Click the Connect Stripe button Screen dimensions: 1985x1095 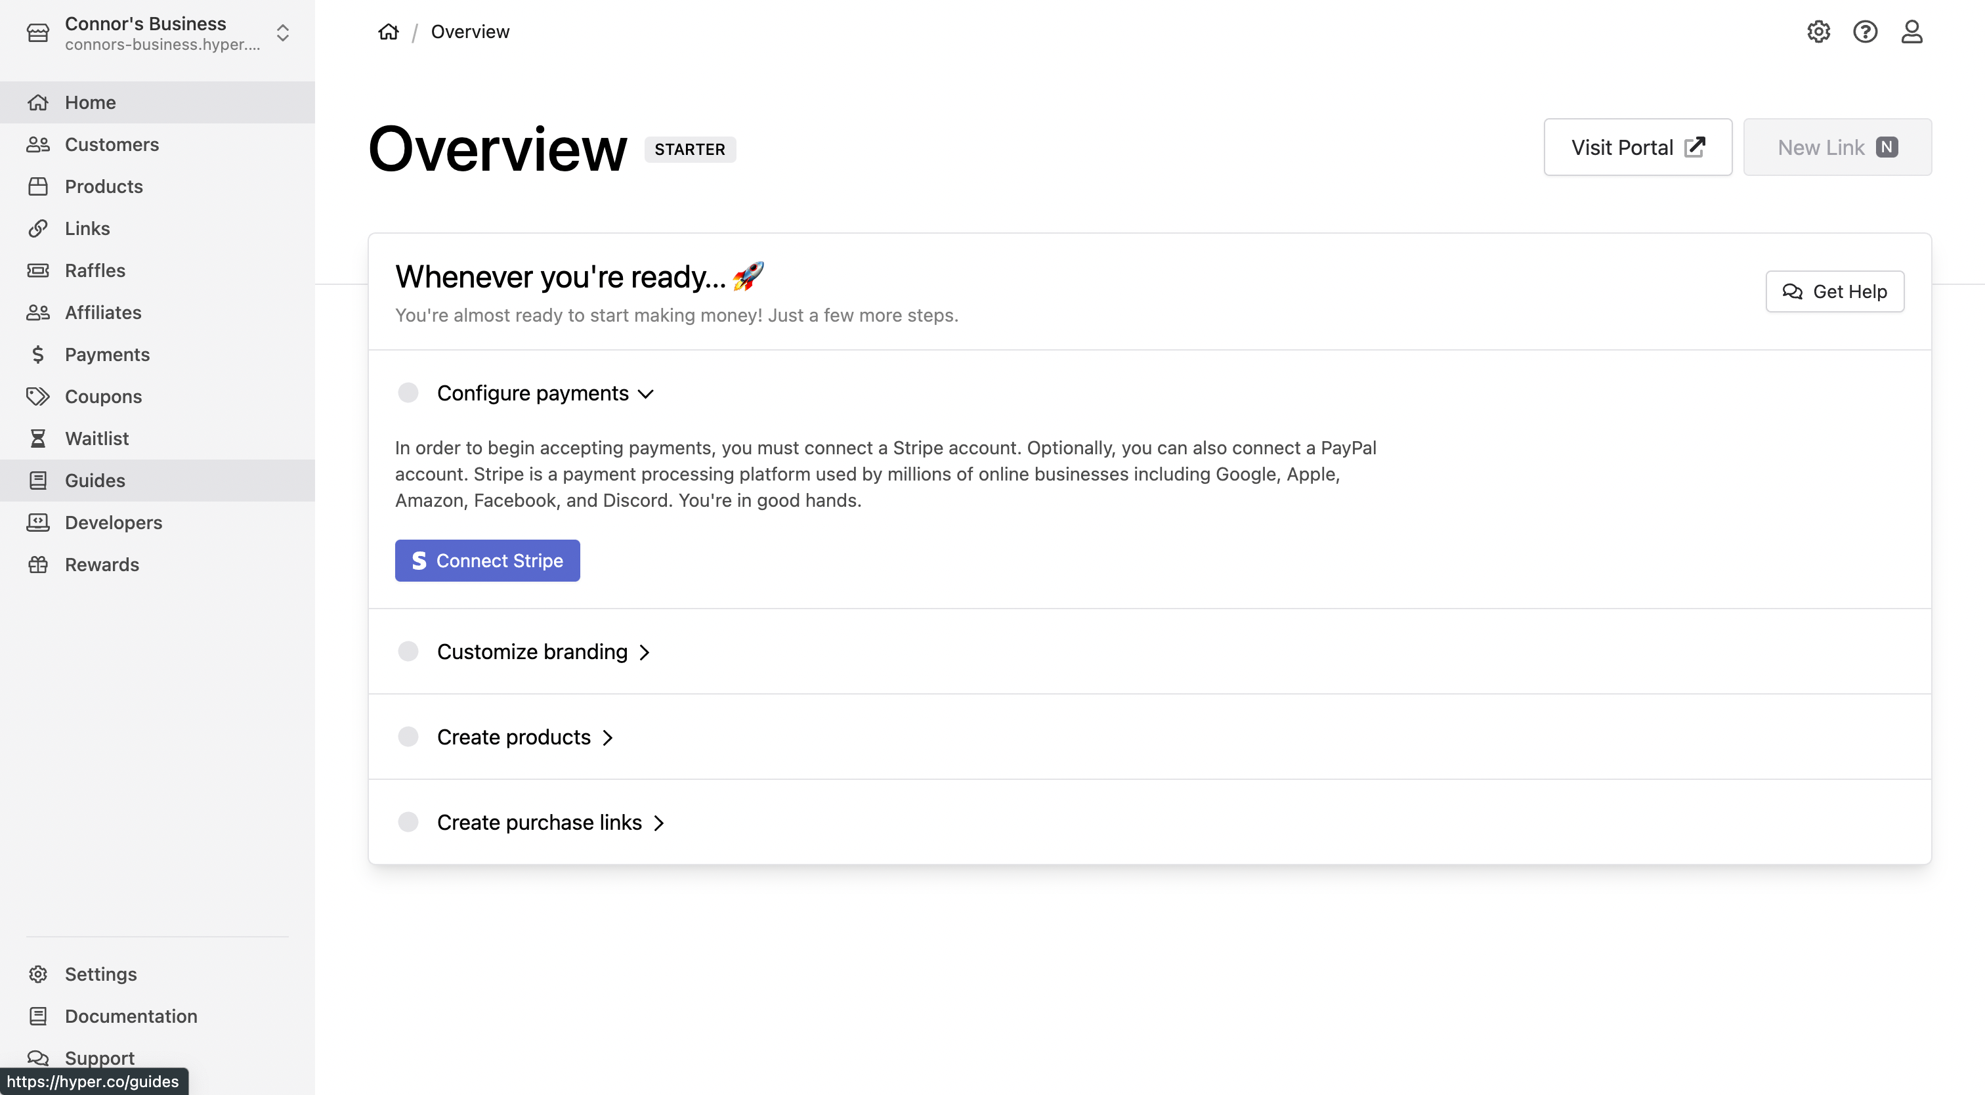click(x=487, y=561)
